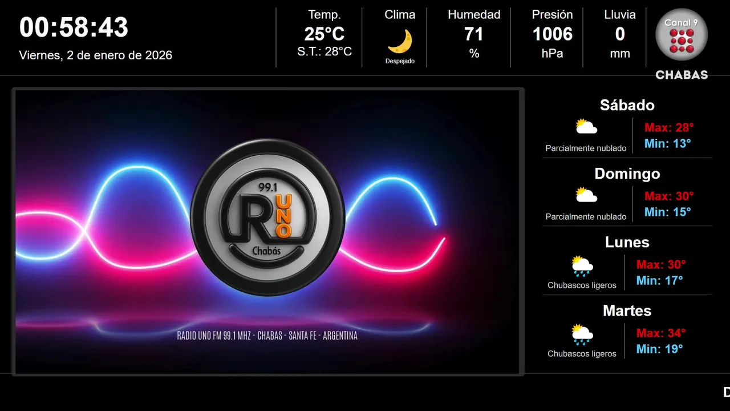The width and height of the screenshot is (730, 411).
Task: Click the date Viernes, 2 de enero de 2026
Action: (96, 55)
